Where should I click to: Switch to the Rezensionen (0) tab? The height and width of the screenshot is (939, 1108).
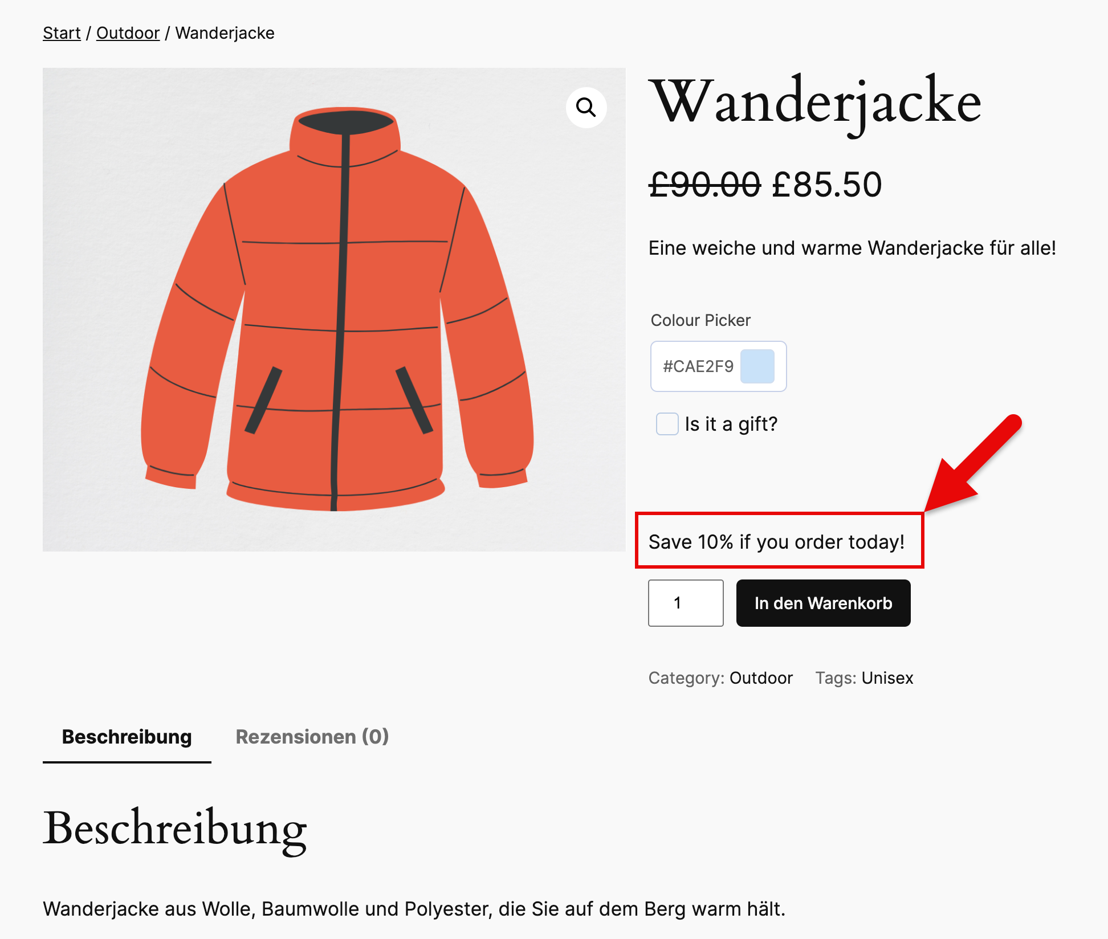pyautogui.click(x=312, y=737)
